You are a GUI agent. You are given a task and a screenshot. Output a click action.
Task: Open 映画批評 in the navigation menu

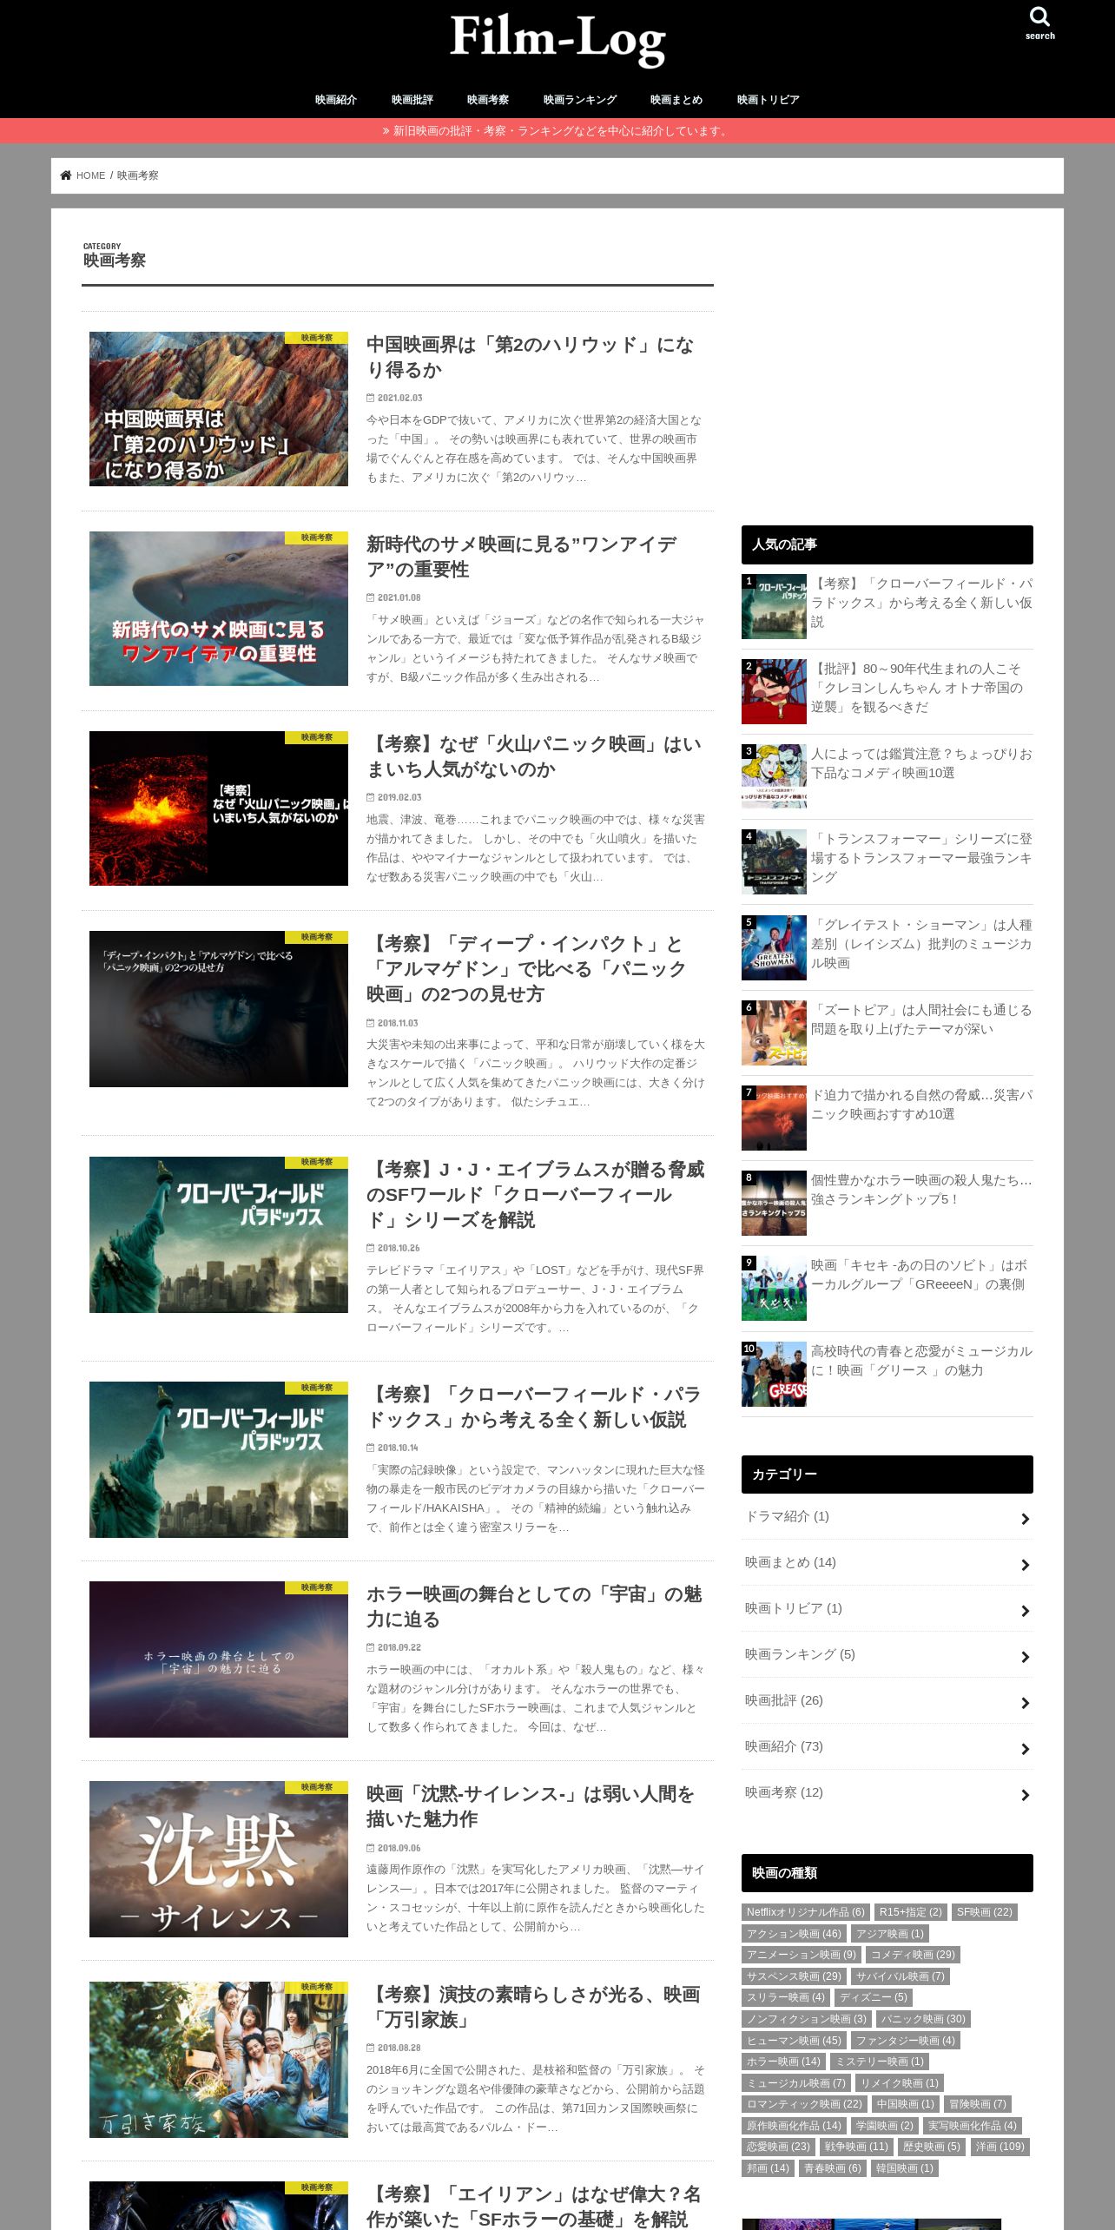(x=412, y=100)
